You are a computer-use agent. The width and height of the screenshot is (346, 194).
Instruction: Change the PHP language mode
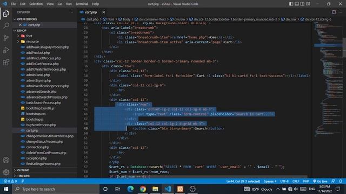click(306, 181)
